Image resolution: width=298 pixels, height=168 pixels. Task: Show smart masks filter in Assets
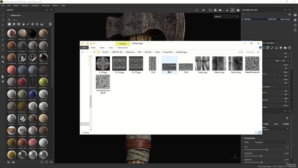coord(19,24)
